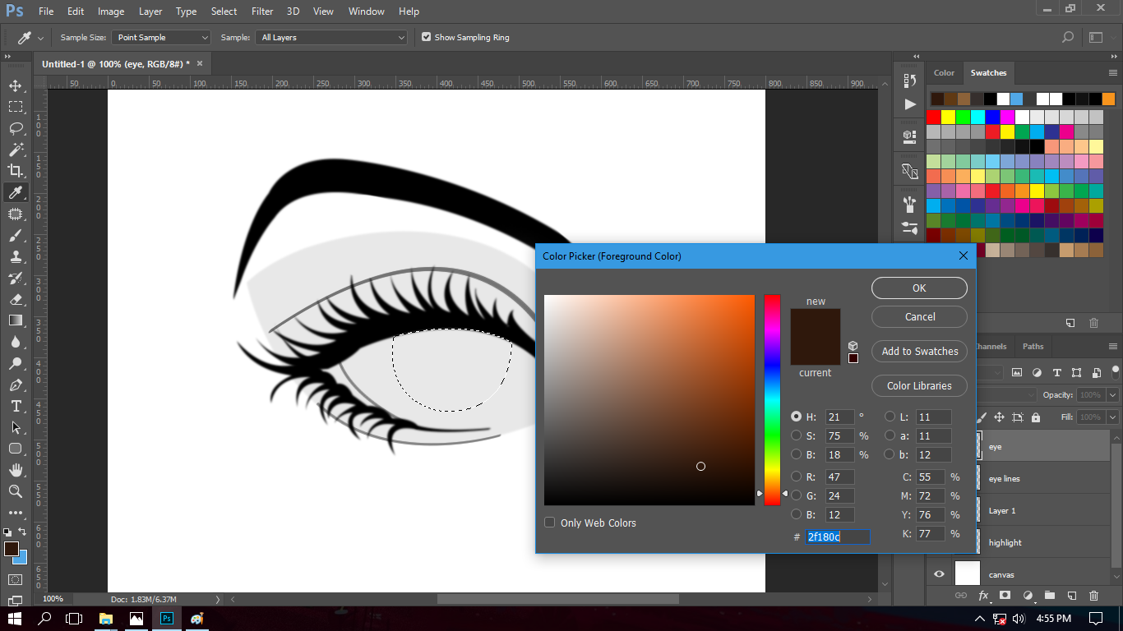Add a layer mask from Layers footer
Viewport: 1123px width, 631px height.
pyautogui.click(x=1005, y=596)
